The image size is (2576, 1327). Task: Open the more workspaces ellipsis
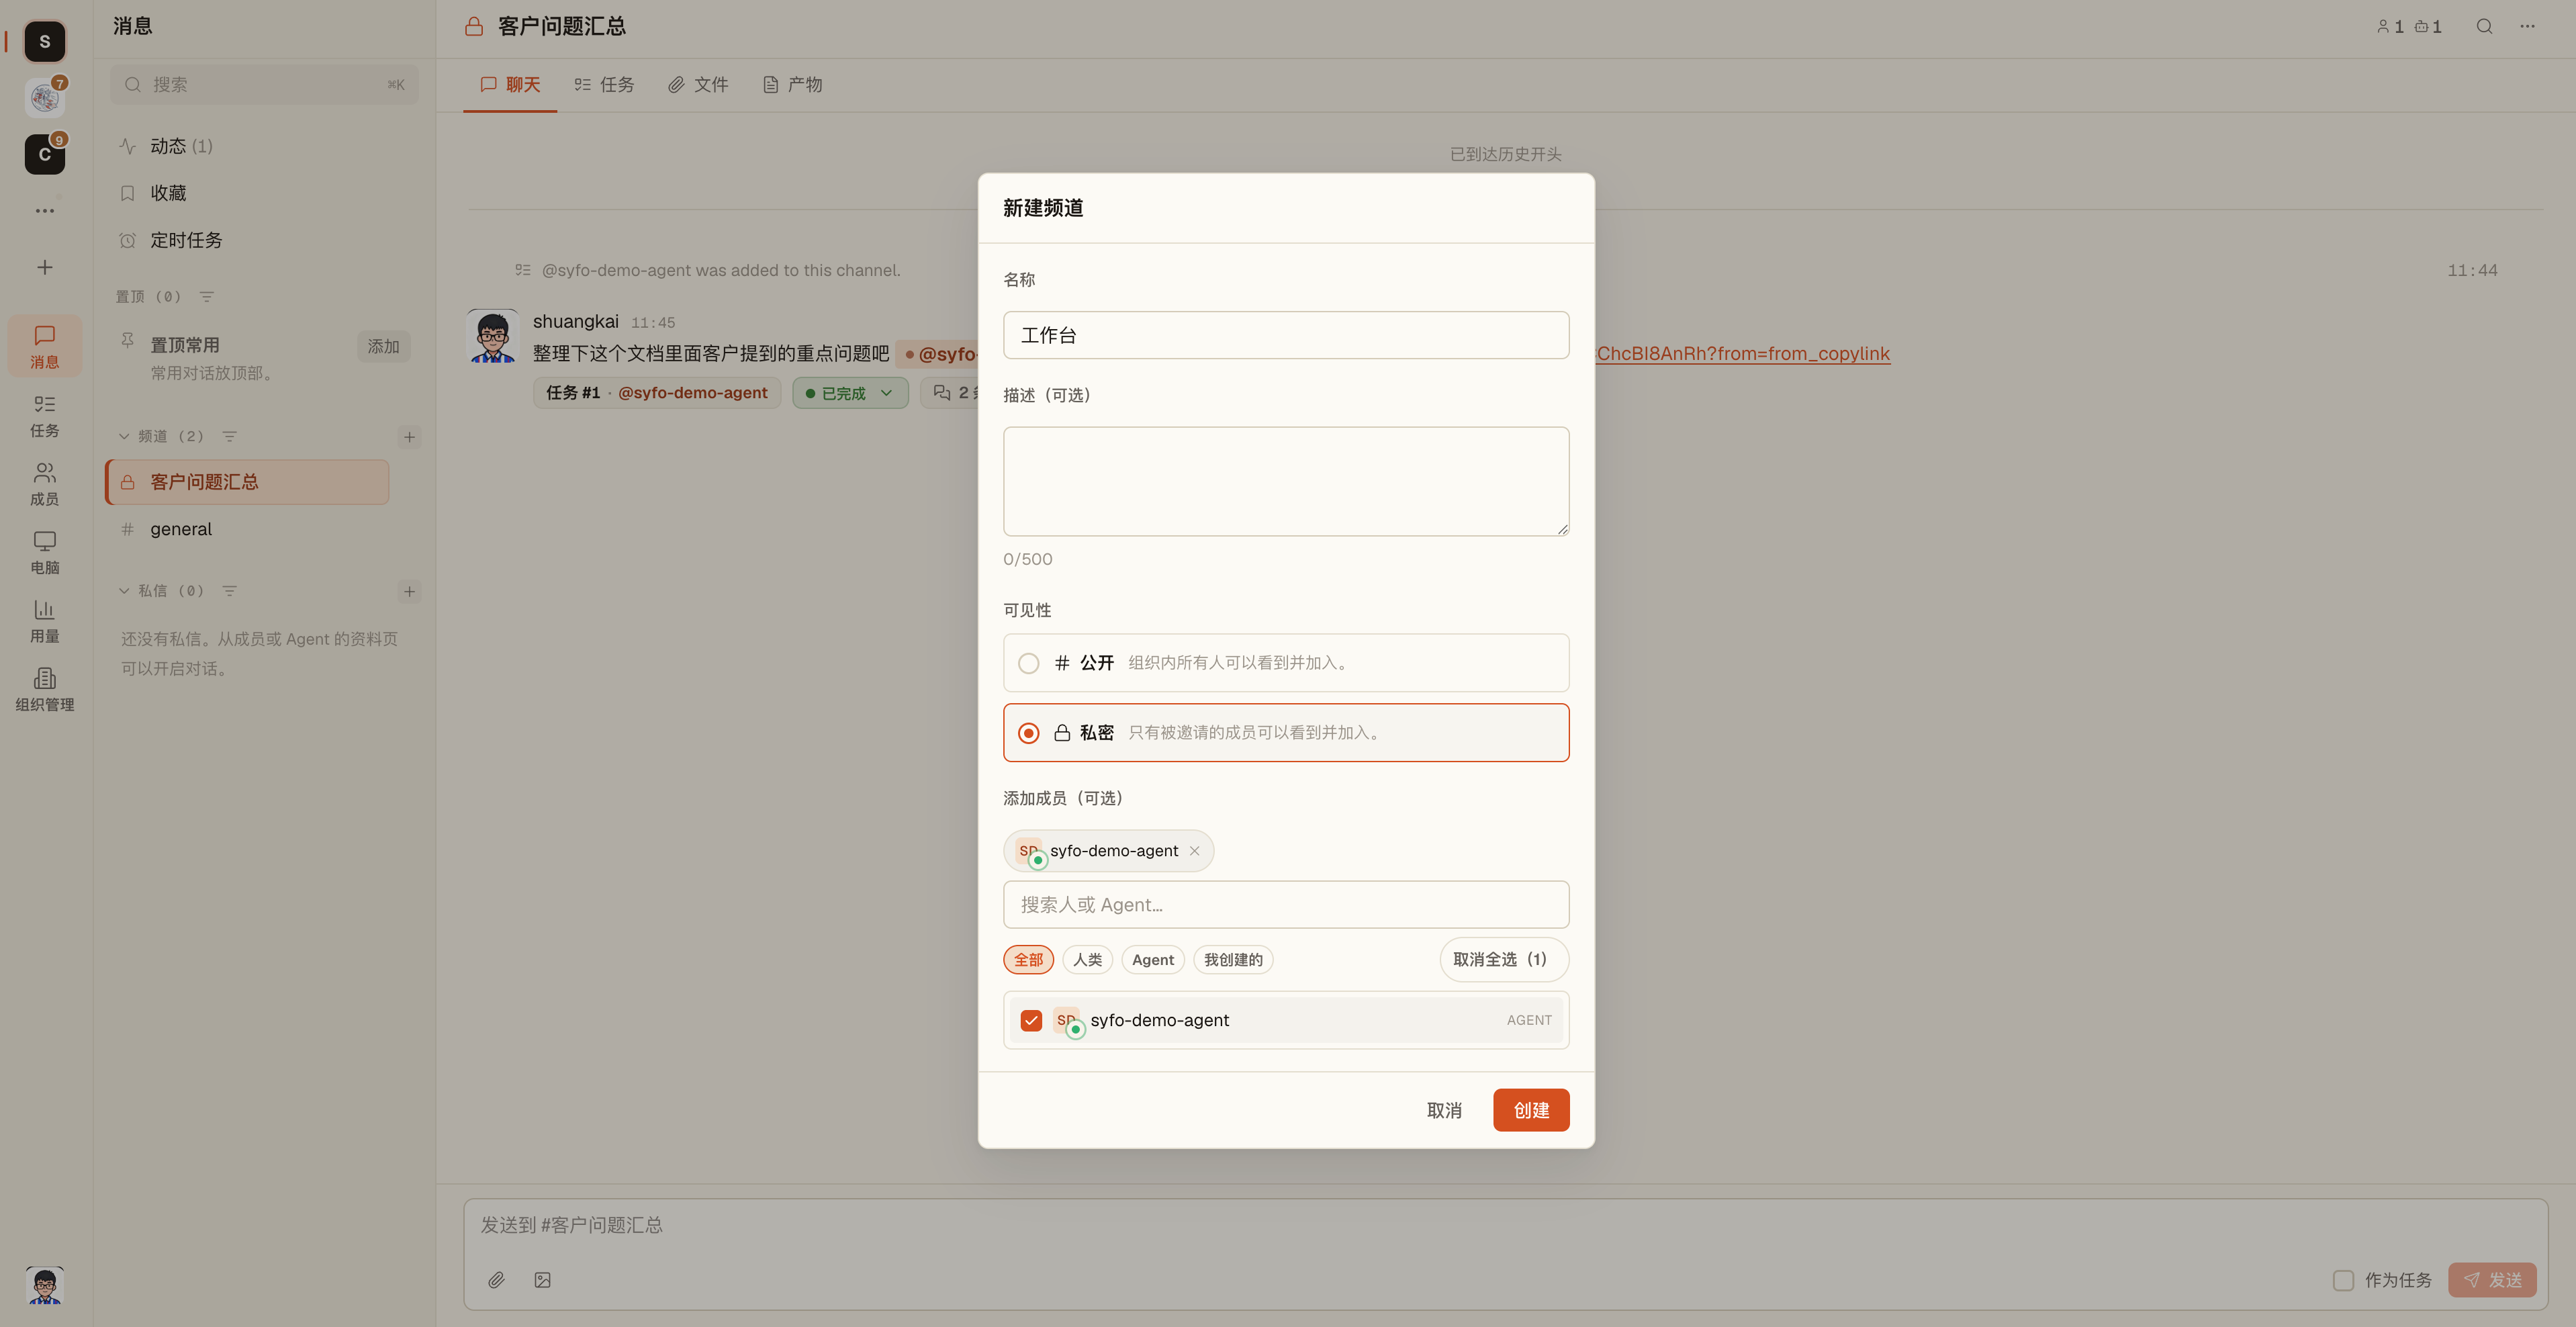point(44,211)
